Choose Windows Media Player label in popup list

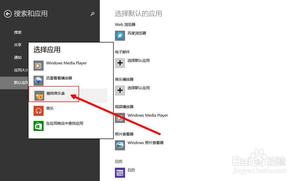coord(66,63)
